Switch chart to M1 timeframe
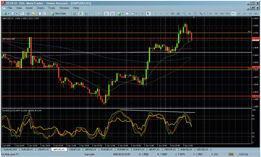Screen dimensions: 261x157 (x=210, y=14)
